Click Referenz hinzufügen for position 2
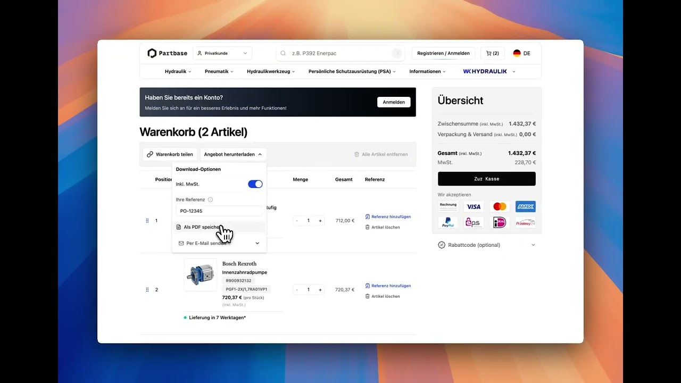The image size is (681, 383). point(388,286)
